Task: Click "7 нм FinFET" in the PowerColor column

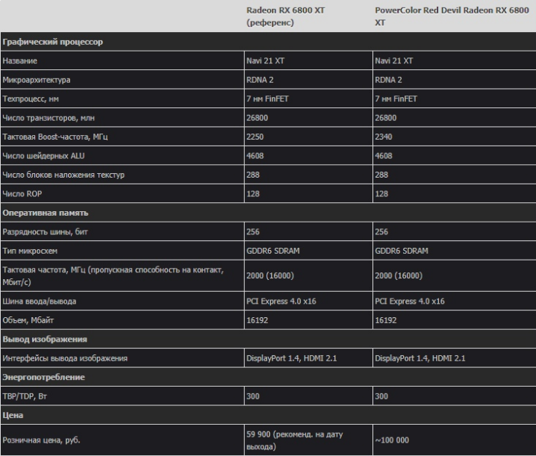Action: click(396, 99)
